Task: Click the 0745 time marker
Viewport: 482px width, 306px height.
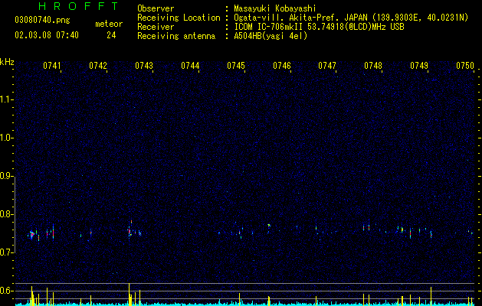Action: pyautogui.click(x=236, y=66)
